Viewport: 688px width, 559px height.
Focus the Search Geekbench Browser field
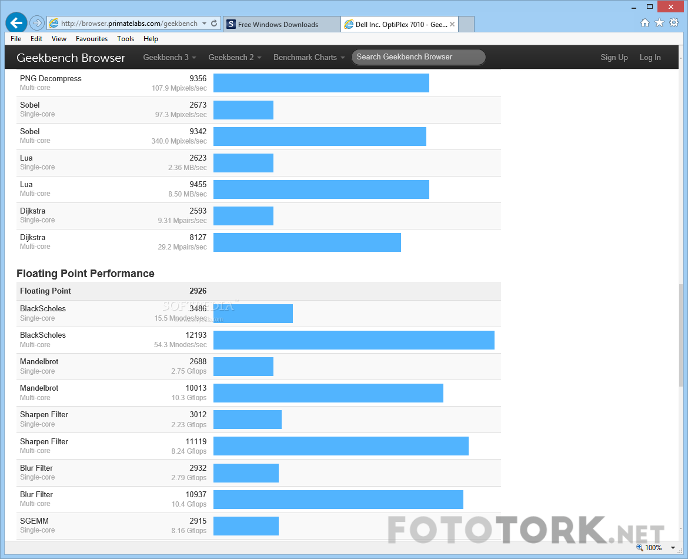click(418, 57)
